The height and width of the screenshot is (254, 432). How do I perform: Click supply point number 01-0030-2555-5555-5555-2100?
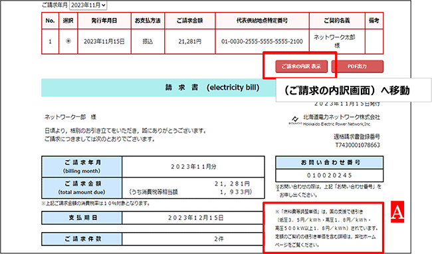(262, 41)
